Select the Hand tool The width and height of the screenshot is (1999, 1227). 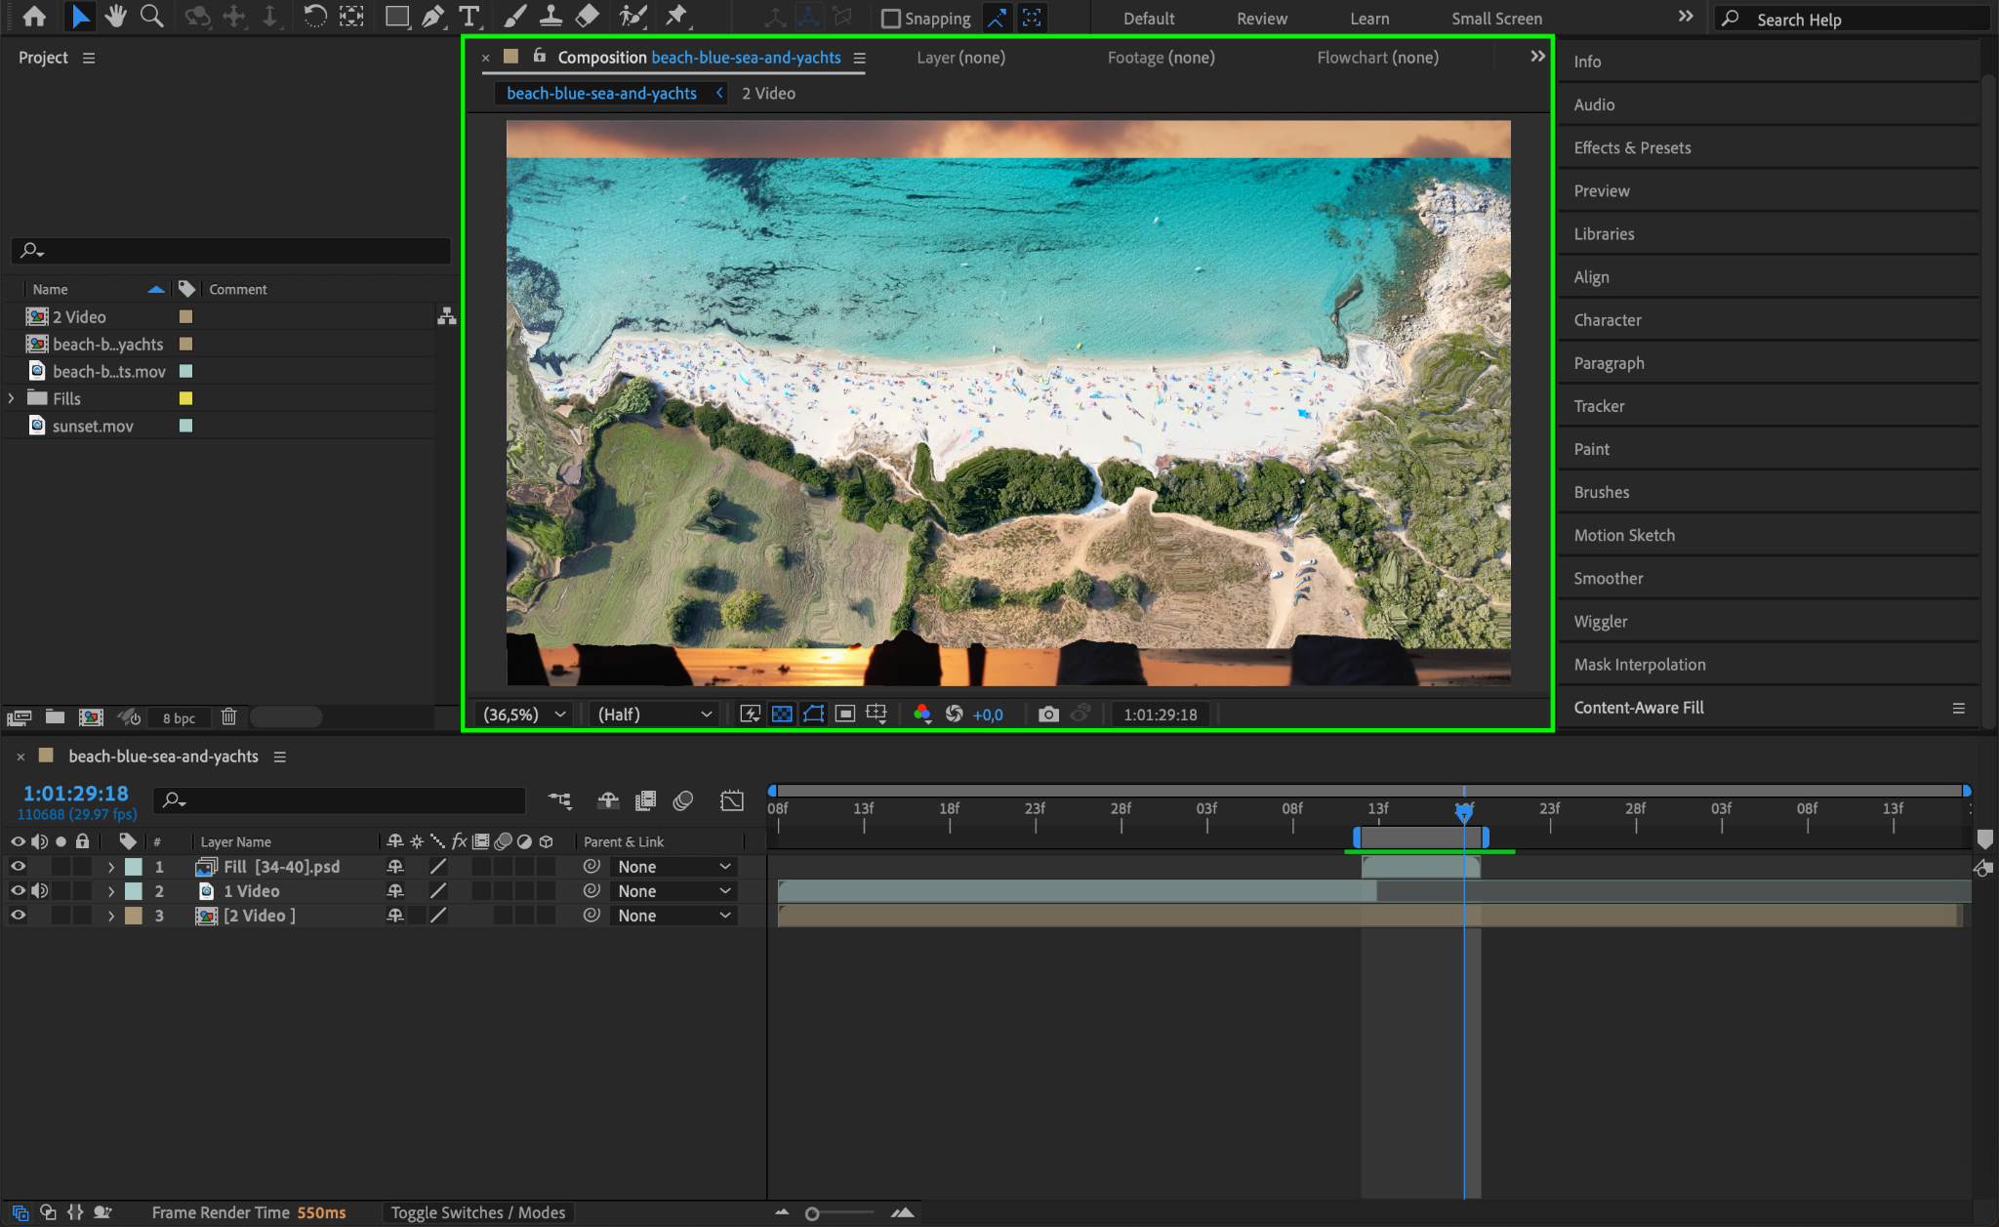click(x=116, y=17)
